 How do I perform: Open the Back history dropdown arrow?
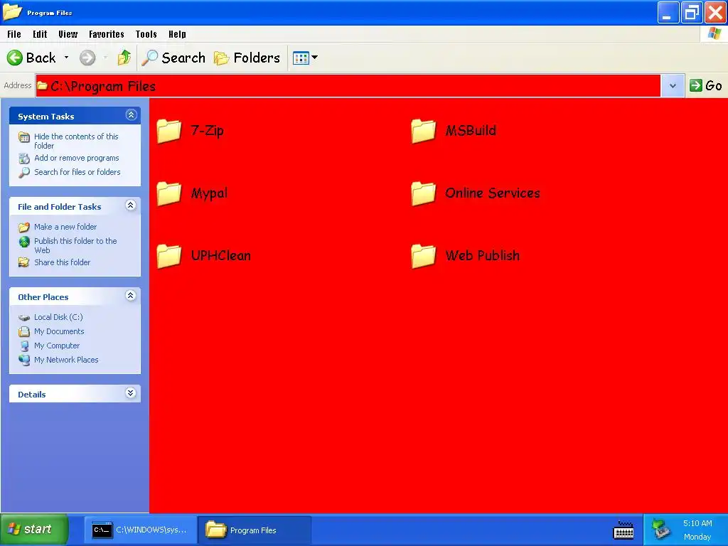point(66,58)
